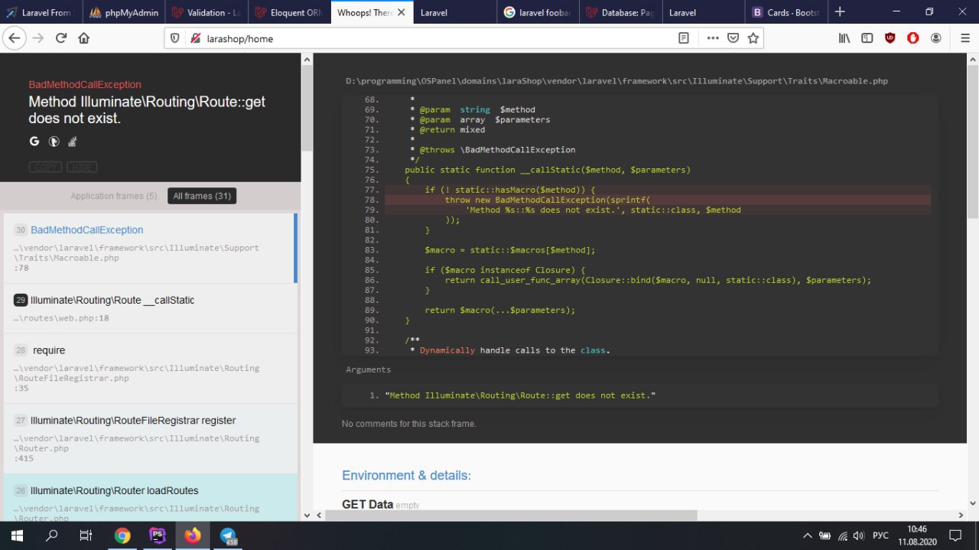Reload the current page

pos(61,38)
